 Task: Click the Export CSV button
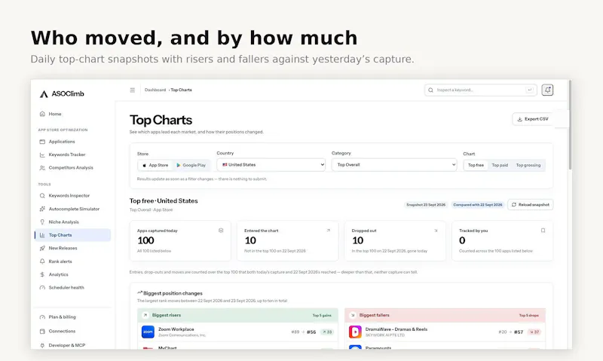point(533,119)
